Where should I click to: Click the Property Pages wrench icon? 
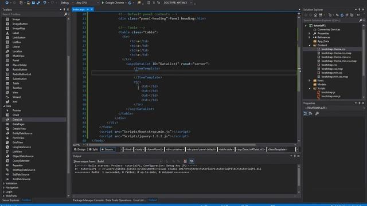[x=317, y=113]
